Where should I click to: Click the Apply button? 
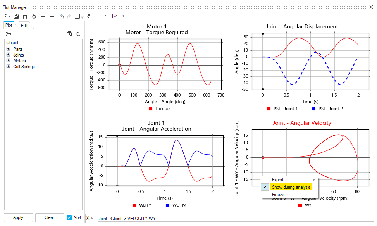pos(18,217)
